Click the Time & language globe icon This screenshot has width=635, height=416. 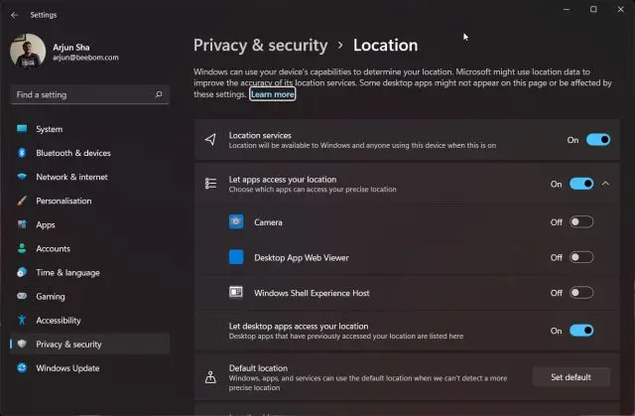click(22, 272)
